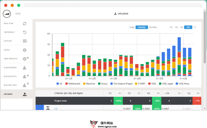
Task: Open the View Growth play-plus icon
Action: coord(26,59)
